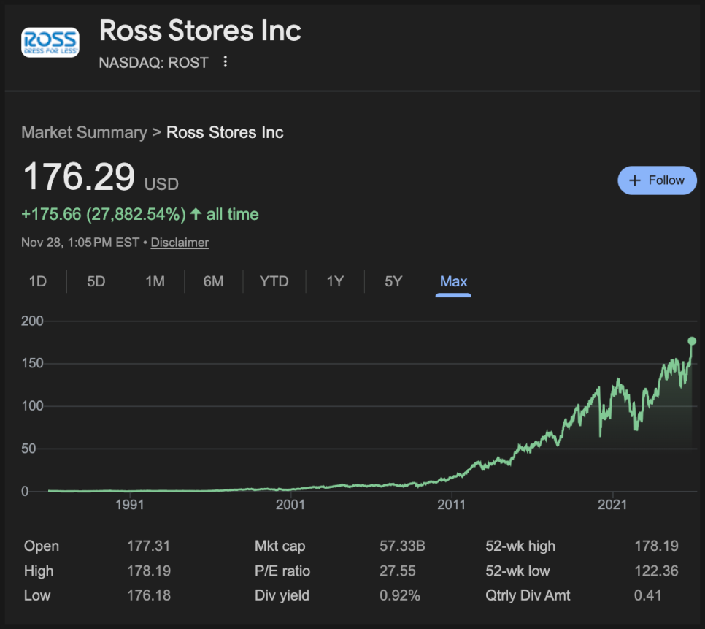Select the 1M chart range
This screenshot has height=629, width=705.
(x=155, y=281)
